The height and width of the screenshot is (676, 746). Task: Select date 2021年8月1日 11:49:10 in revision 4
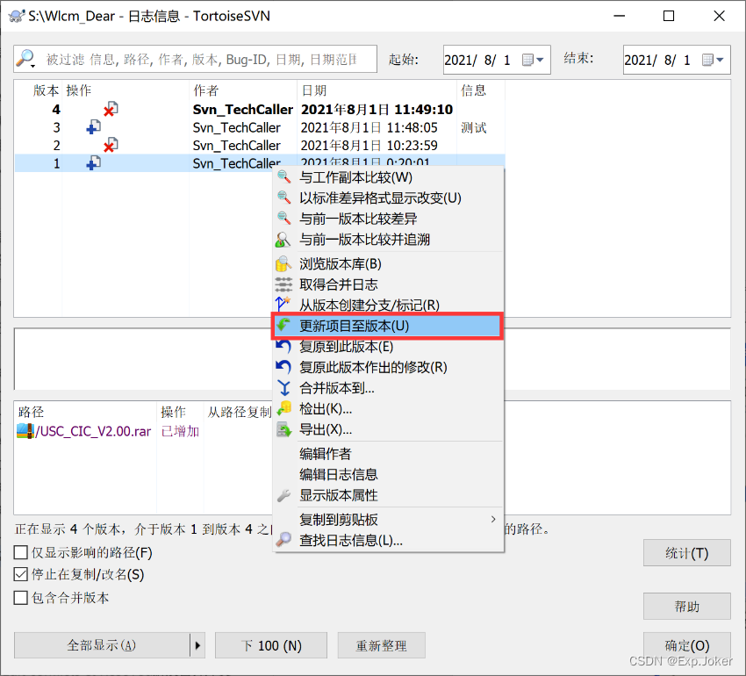tap(377, 110)
